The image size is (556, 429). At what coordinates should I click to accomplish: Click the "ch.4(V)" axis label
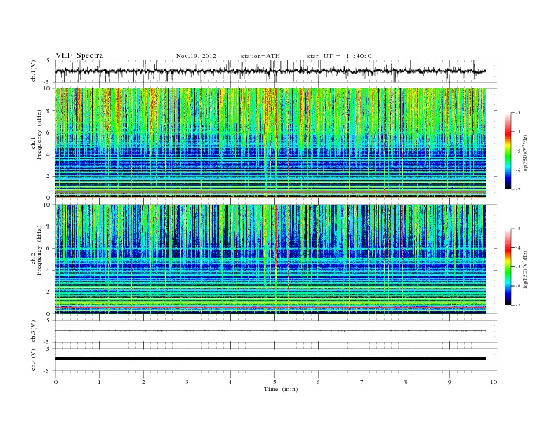[x=34, y=360]
